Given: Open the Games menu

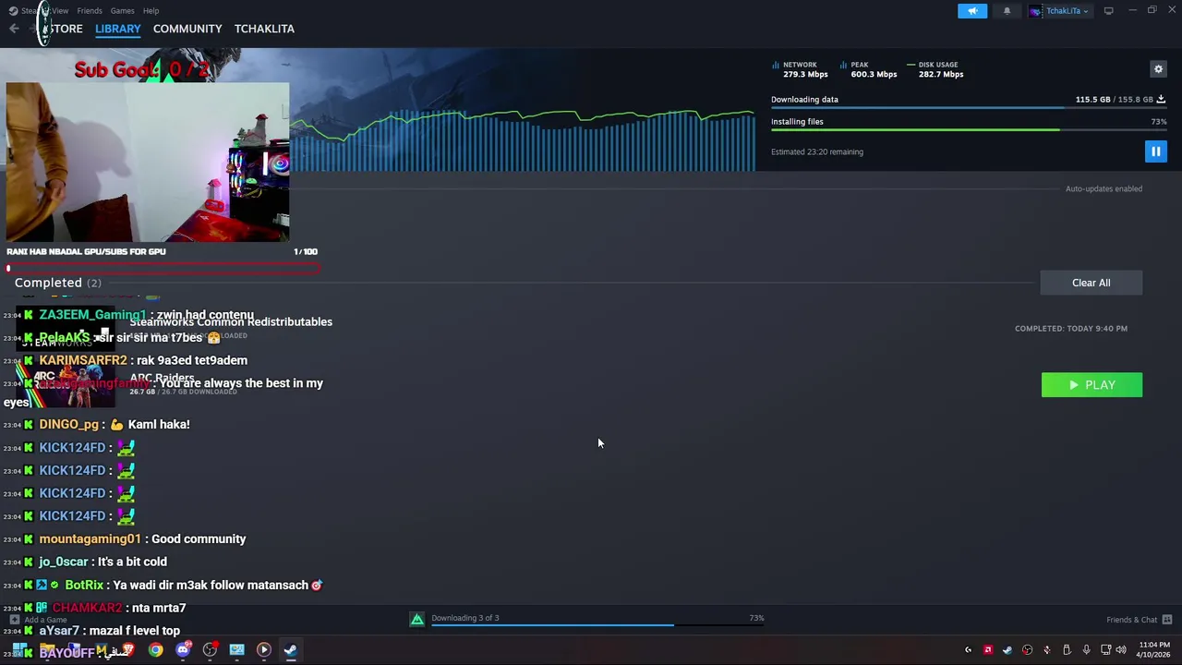Looking at the screenshot, I should 122,11.
